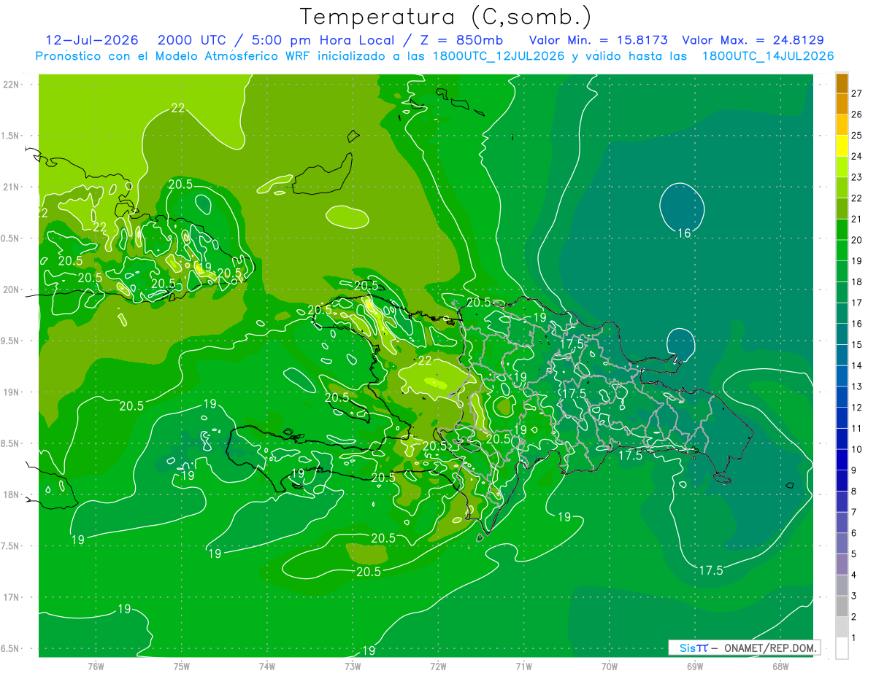Click the map title "Temperatura (C,somb.)"
Screen dimensions: 876x676
coord(446,17)
